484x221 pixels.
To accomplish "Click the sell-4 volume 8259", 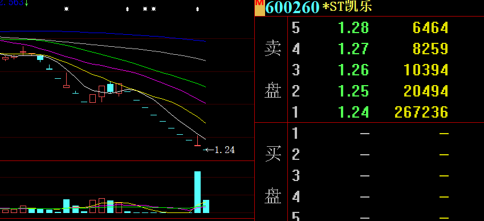I will [x=430, y=49].
